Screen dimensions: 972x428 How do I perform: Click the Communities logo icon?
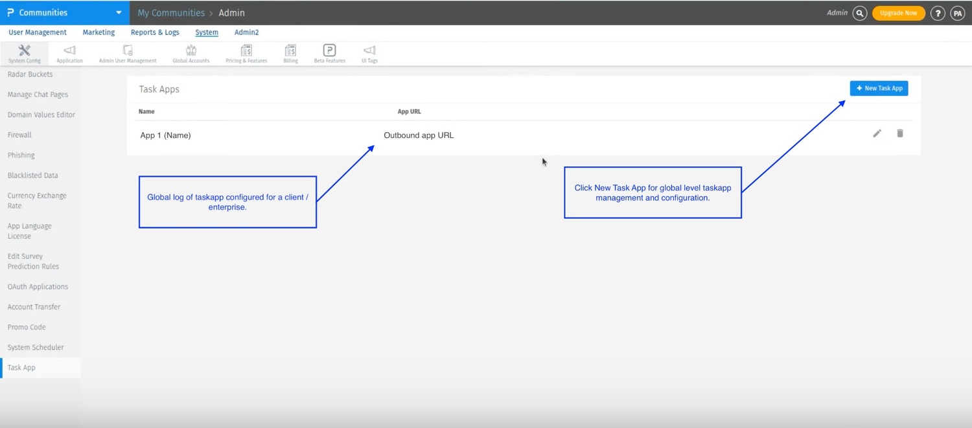pos(10,12)
